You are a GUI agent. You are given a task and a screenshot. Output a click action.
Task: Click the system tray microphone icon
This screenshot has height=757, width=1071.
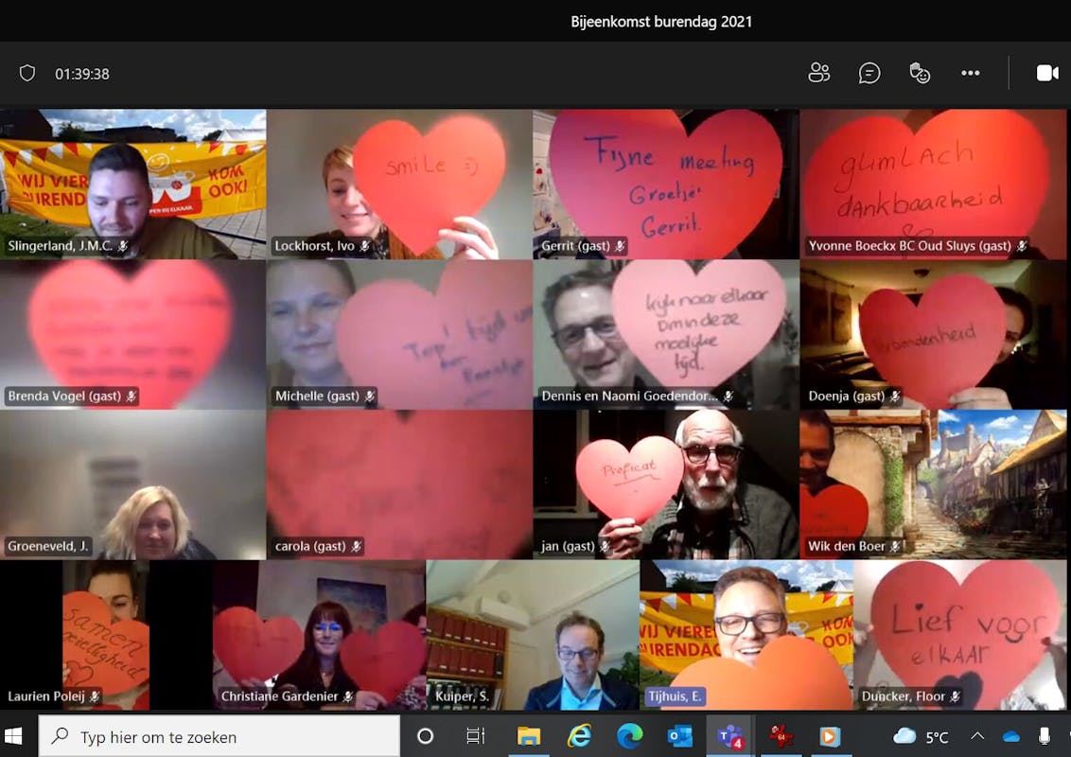1045,736
